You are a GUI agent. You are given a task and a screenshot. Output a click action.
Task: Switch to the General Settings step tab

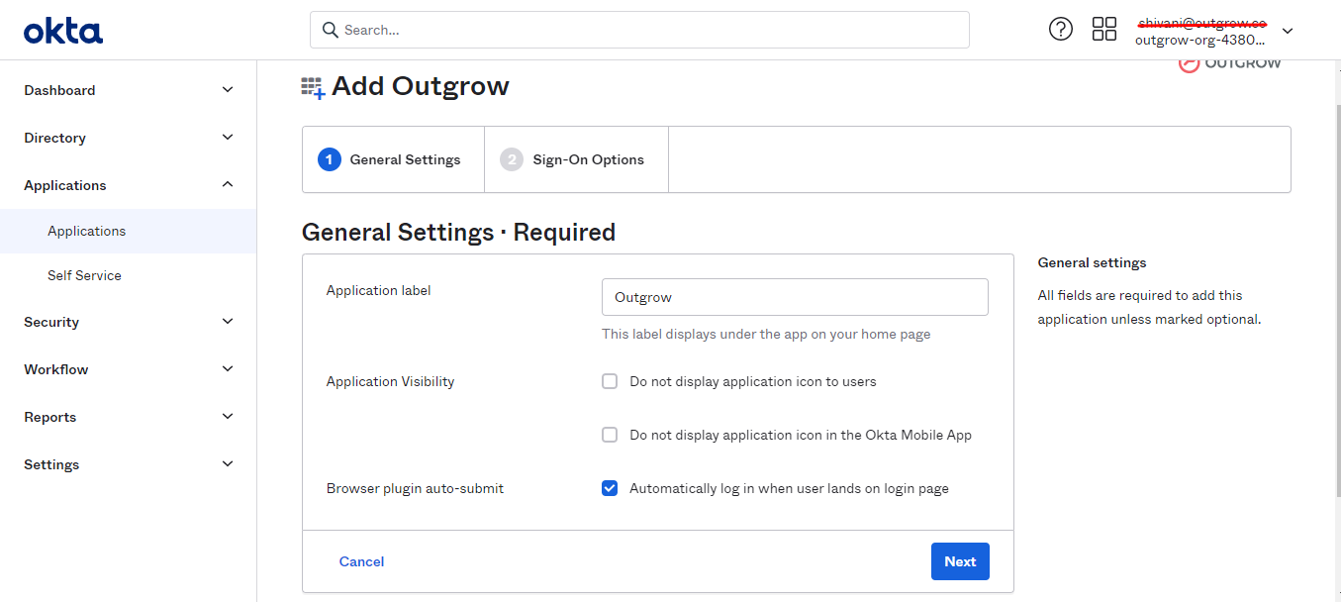coord(393,159)
